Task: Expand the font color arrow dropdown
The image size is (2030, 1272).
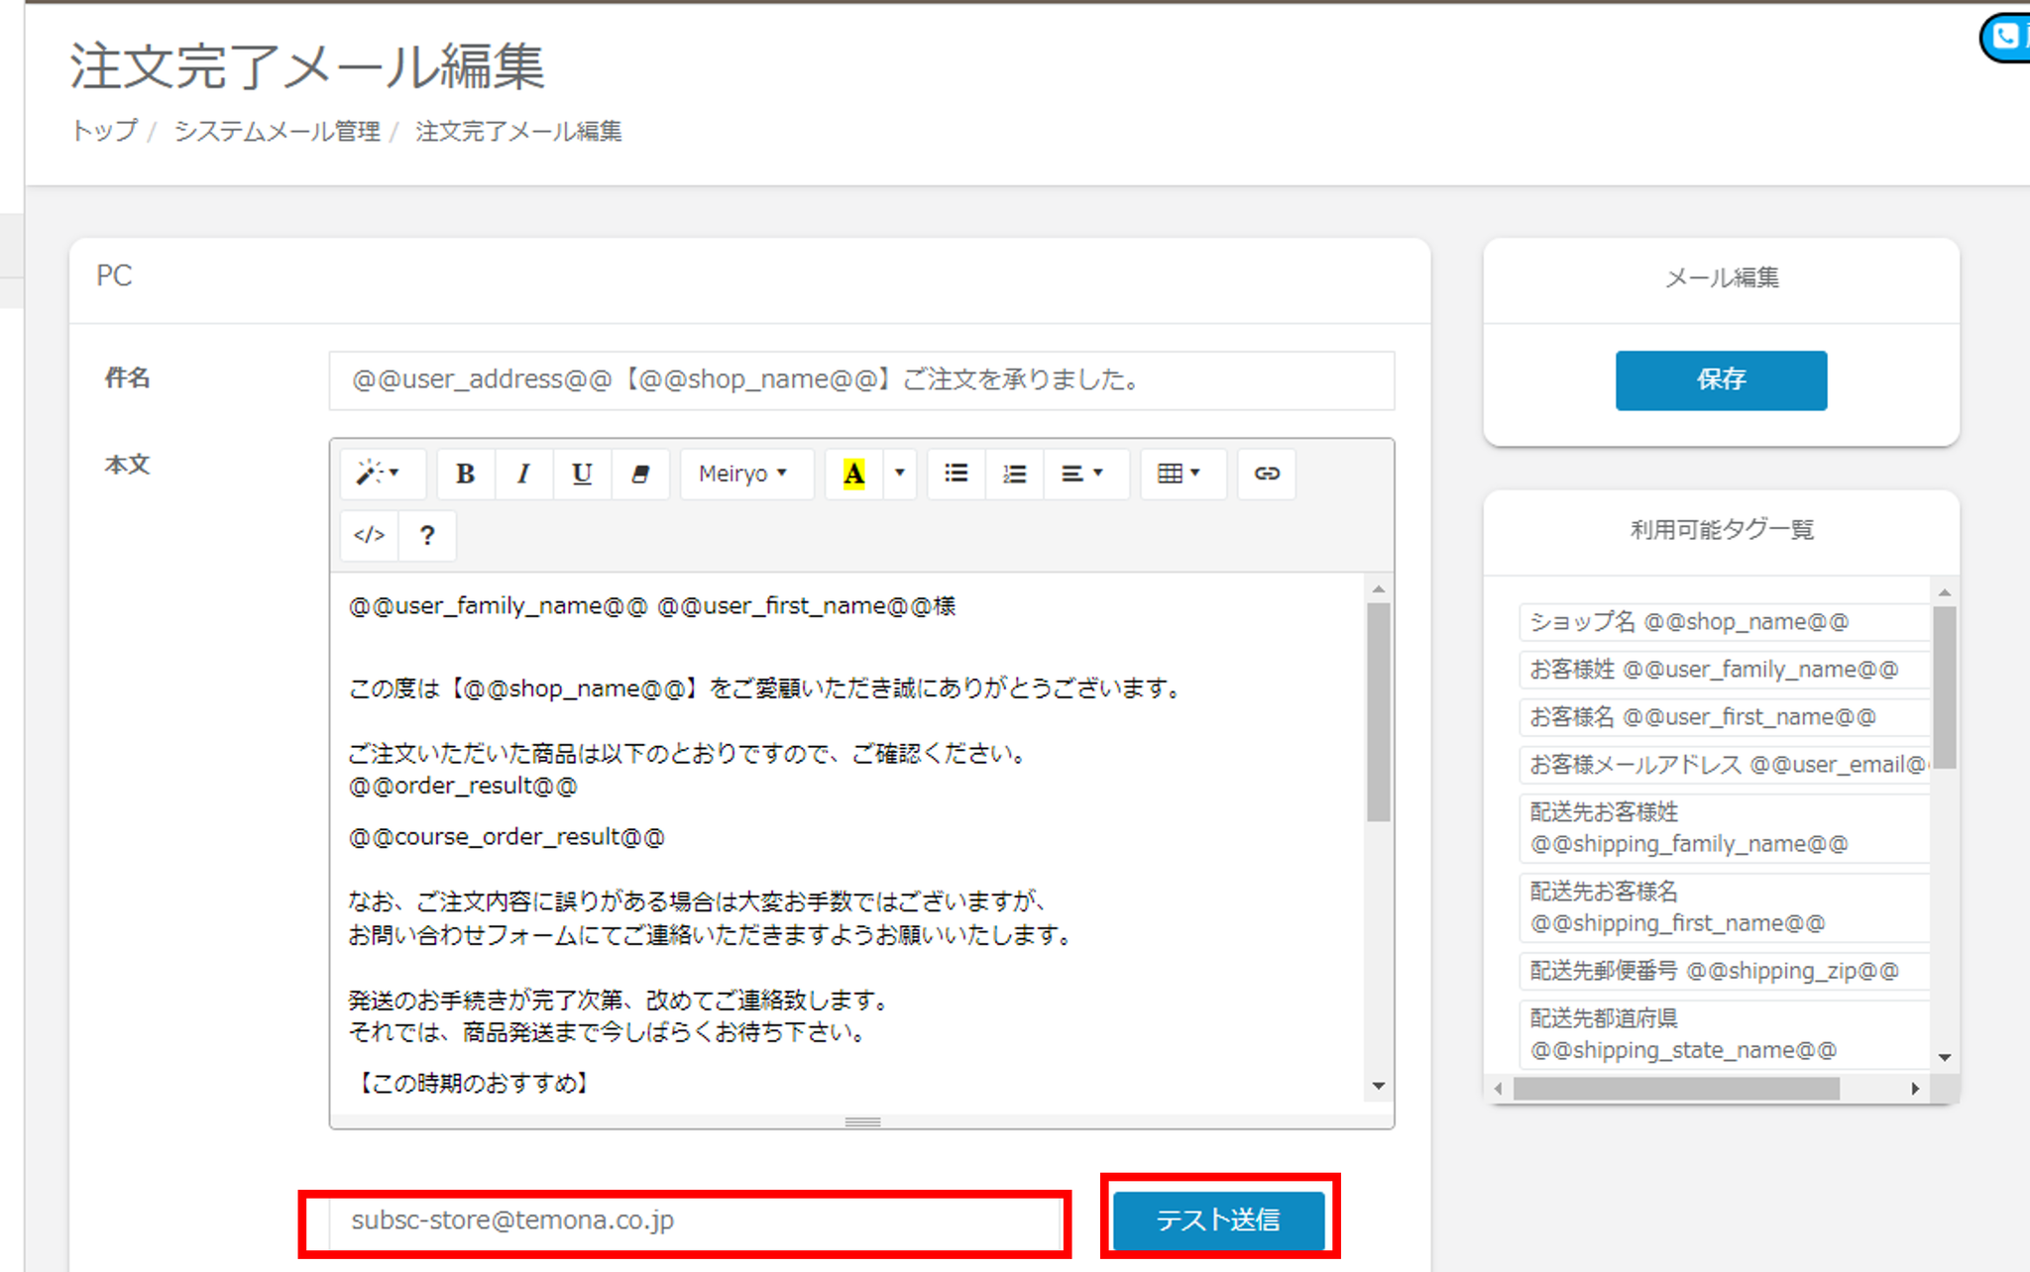Action: pos(899,474)
